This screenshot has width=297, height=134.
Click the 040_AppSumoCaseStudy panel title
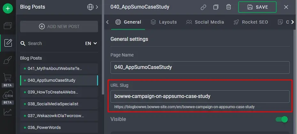tap(140, 7)
